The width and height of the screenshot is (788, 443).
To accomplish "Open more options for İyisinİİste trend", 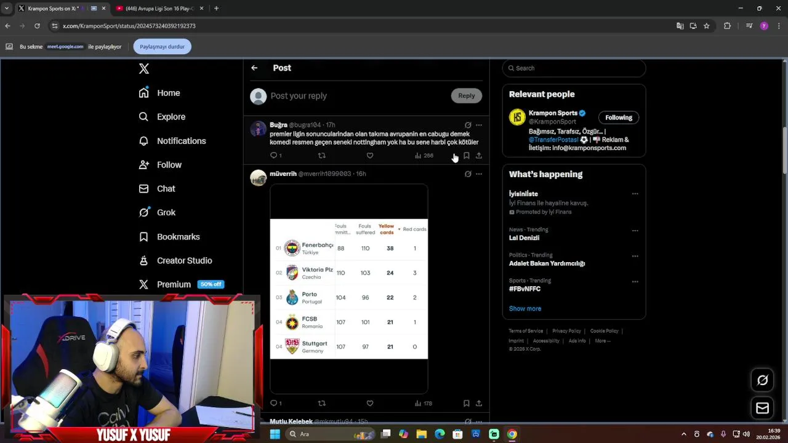I will click(635, 194).
